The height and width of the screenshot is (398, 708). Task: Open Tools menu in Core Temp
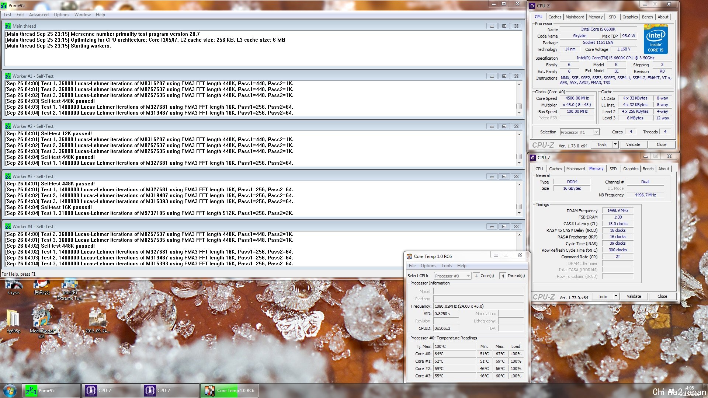coord(447,266)
